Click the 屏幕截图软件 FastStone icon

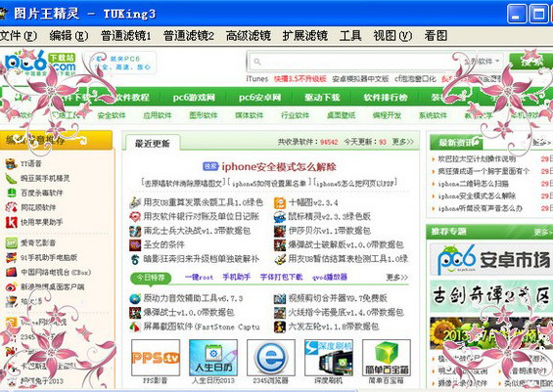pyautogui.click(x=135, y=327)
